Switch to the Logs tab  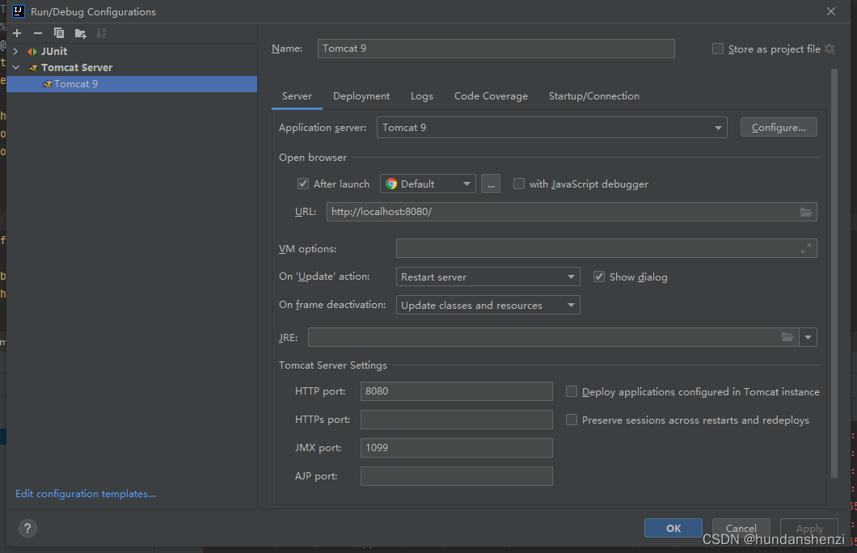(422, 96)
